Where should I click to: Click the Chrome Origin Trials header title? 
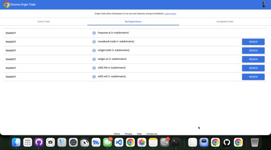(x=23, y=5)
